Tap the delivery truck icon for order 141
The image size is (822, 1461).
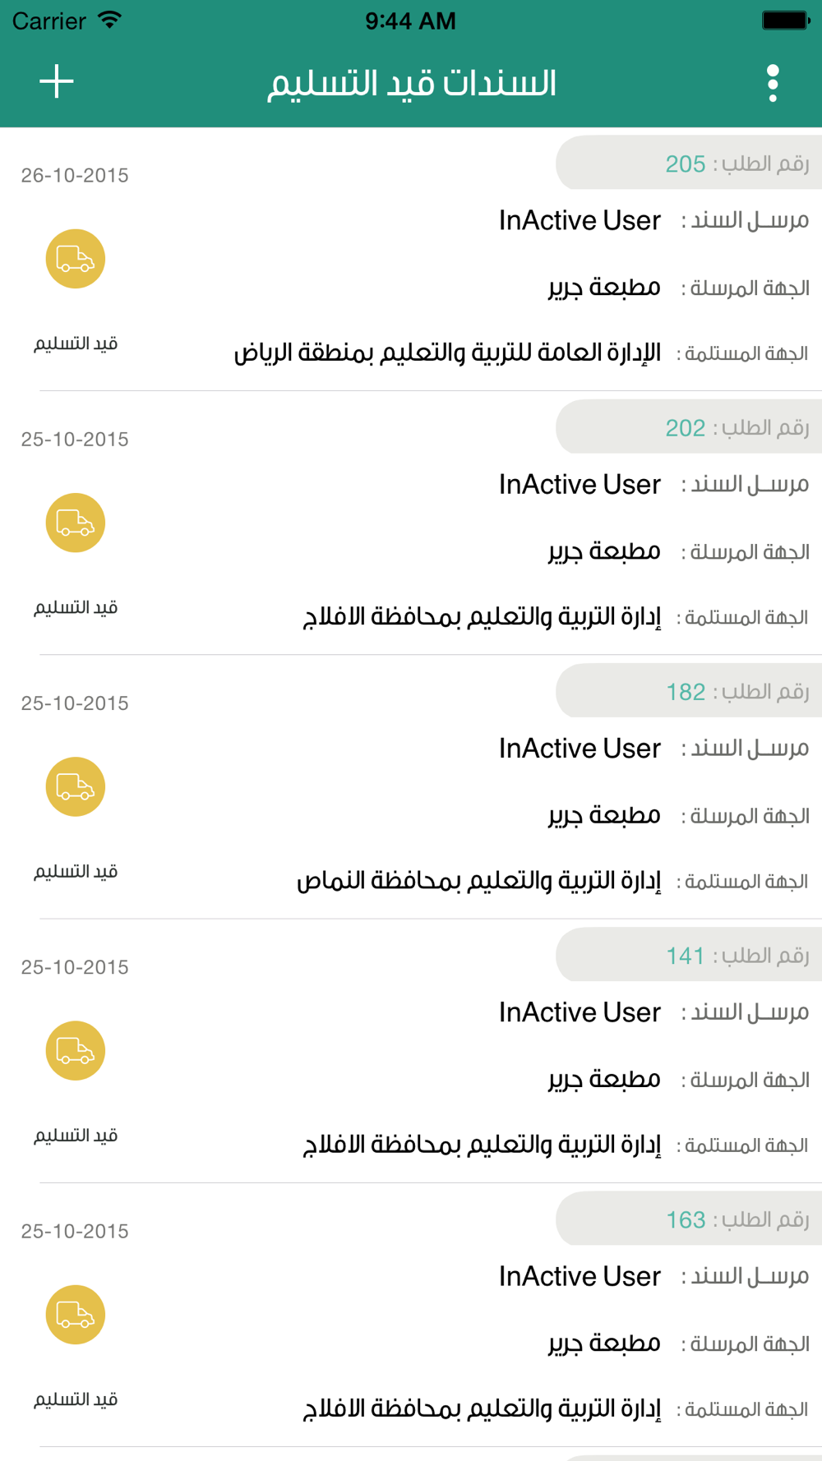pos(75,1050)
